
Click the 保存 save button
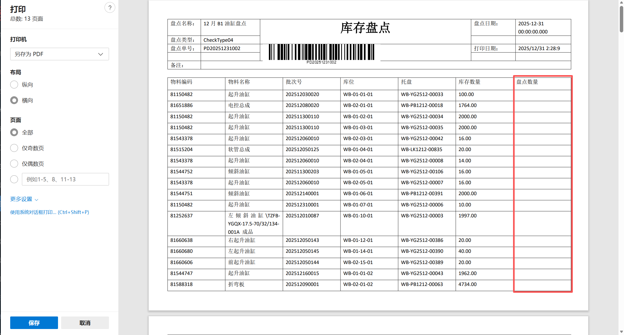(34, 323)
